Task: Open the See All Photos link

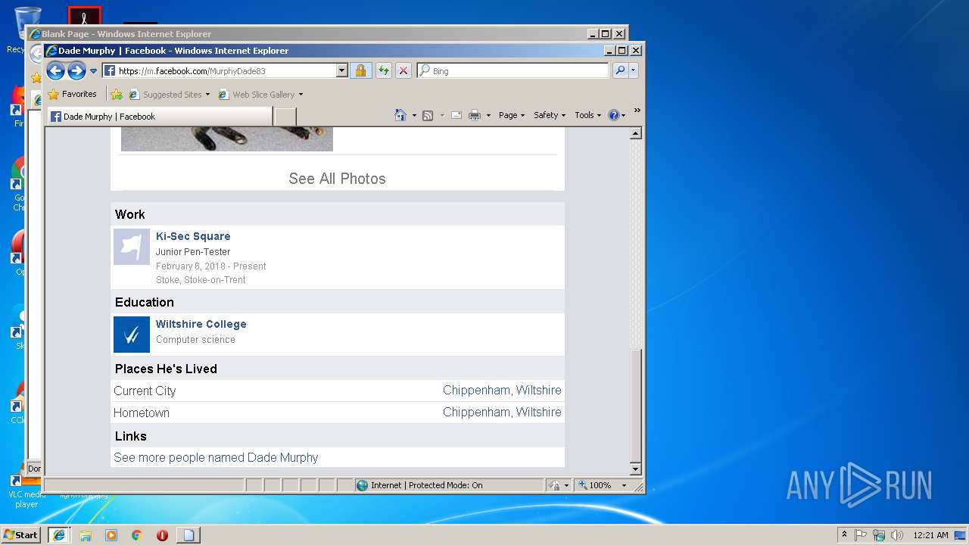Action: pyautogui.click(x=337, y=179)
